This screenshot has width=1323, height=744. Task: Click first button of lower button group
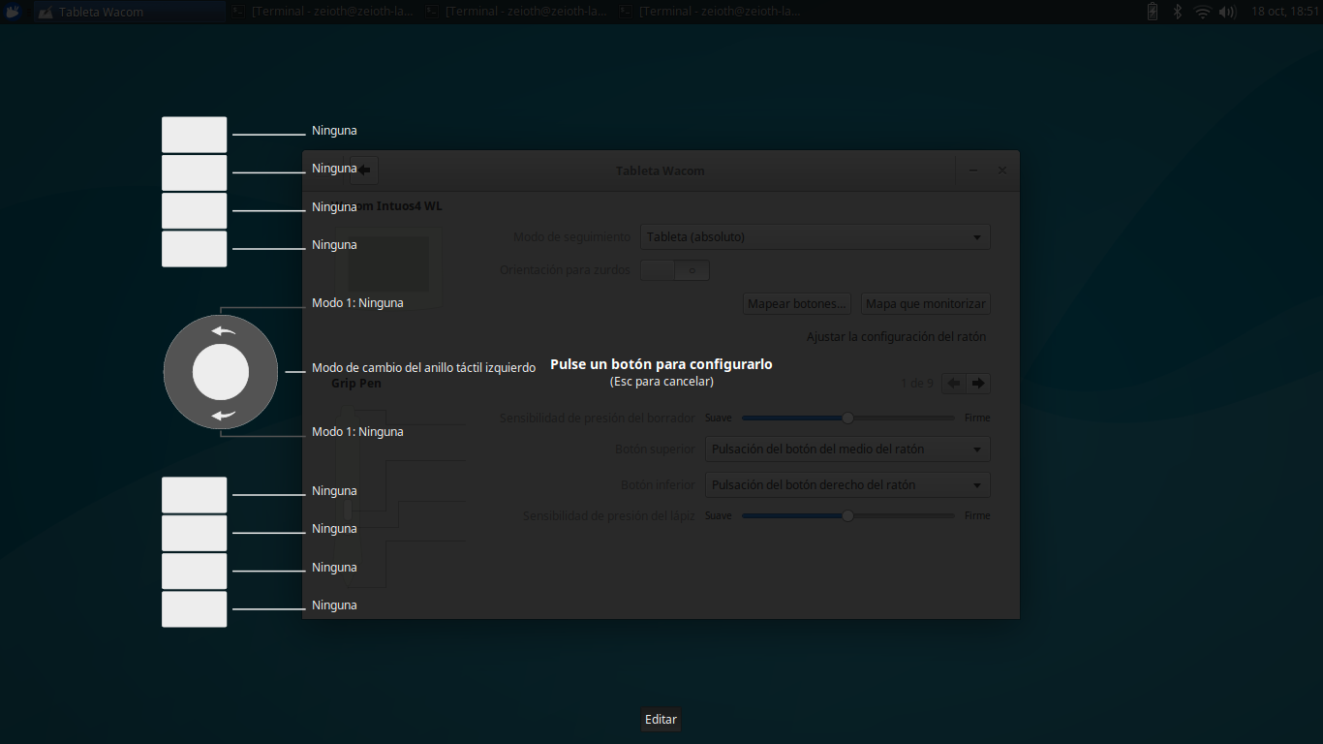click(x=194, y=495)
